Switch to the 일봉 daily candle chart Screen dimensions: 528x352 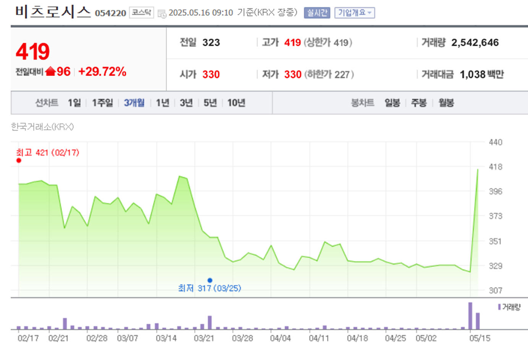(392, 103)
